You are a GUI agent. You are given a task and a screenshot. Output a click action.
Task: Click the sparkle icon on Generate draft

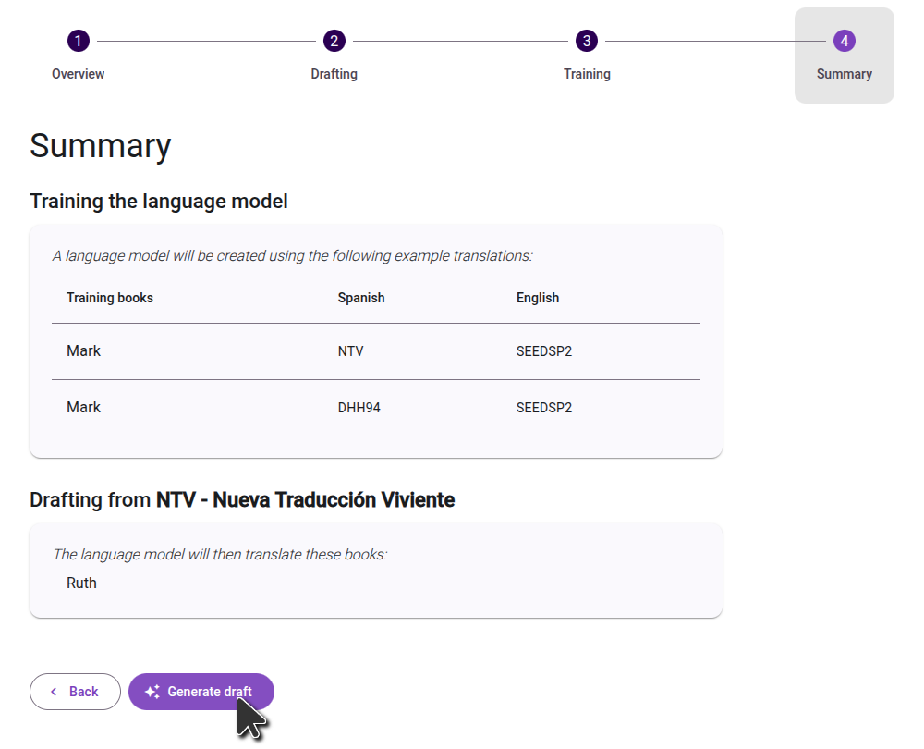click(152, 692)
